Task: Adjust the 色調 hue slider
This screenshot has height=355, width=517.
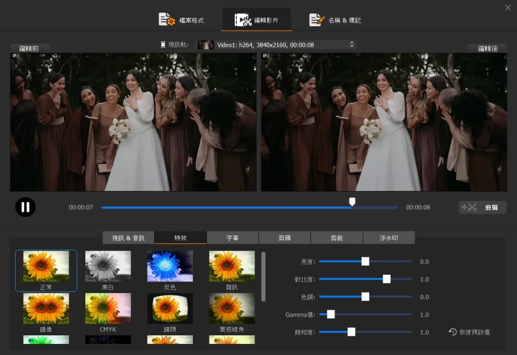Action: [365, 297]
